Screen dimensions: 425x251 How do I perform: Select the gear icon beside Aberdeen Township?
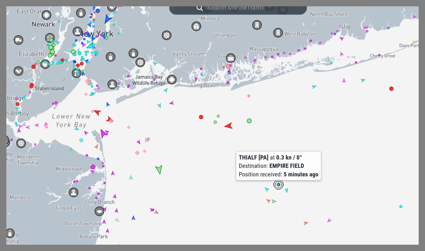(x=21, y=143)
